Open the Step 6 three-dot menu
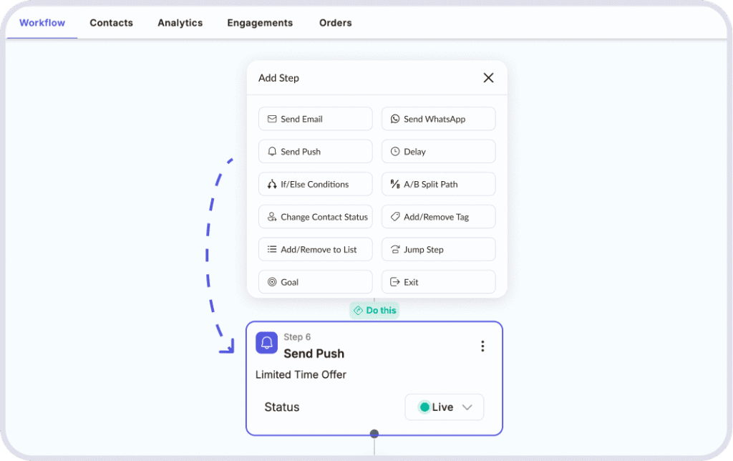Image resolution: width=733 pixels, height=461 pixels. pyautogui.click(x=482, y=346)
